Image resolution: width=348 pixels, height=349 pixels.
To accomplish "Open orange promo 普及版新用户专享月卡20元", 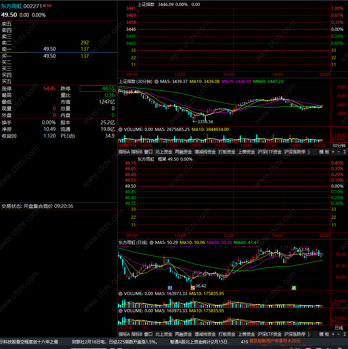I will coord(275,341).
